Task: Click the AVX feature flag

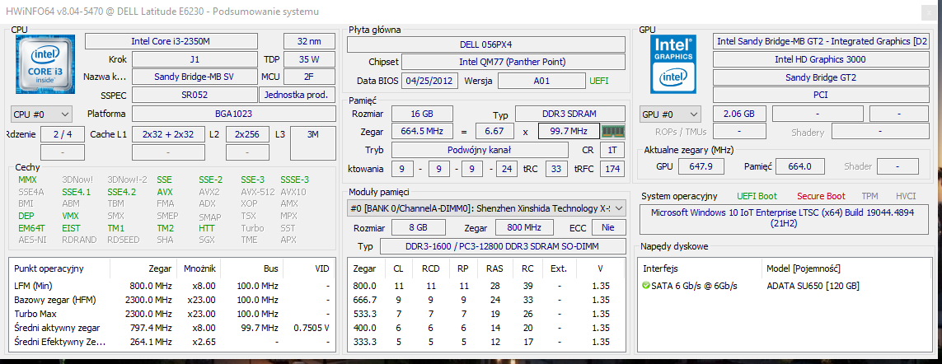Action: [164, 192]
